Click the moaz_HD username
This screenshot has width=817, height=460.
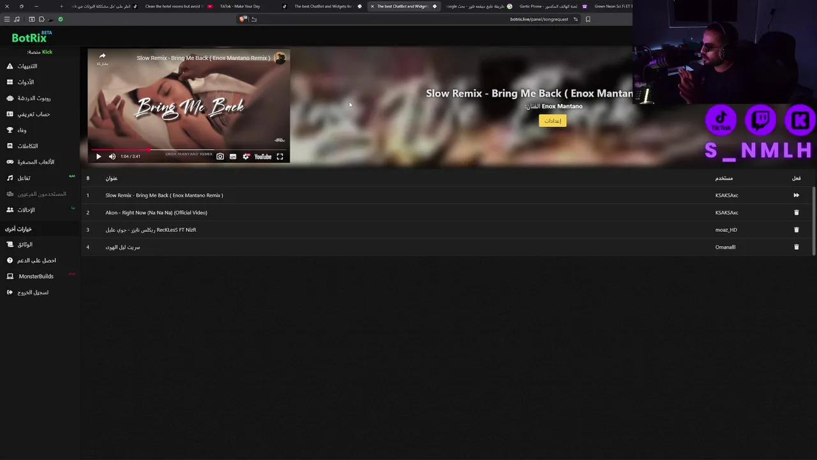point(726,230)
